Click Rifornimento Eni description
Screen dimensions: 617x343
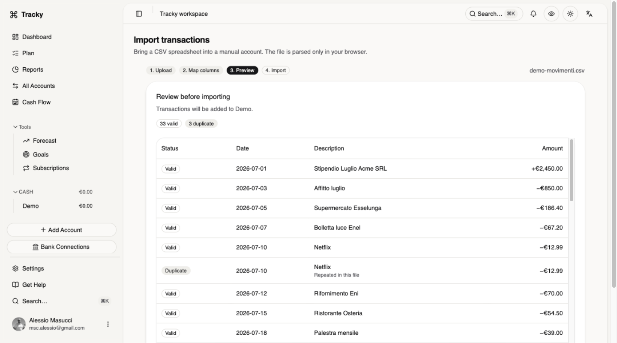[336, 294]
